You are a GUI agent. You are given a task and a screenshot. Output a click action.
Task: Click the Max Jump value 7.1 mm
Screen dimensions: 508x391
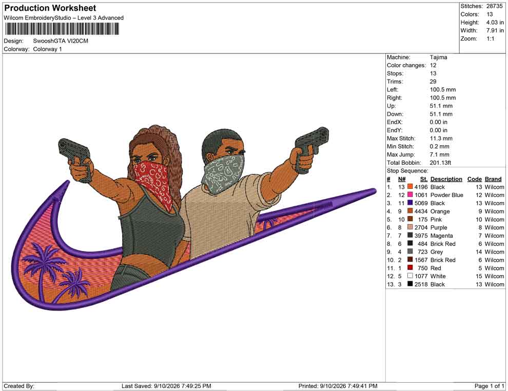(439, 154)
